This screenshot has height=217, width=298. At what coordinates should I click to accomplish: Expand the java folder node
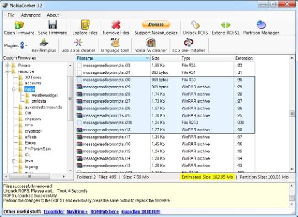(14, 161)
